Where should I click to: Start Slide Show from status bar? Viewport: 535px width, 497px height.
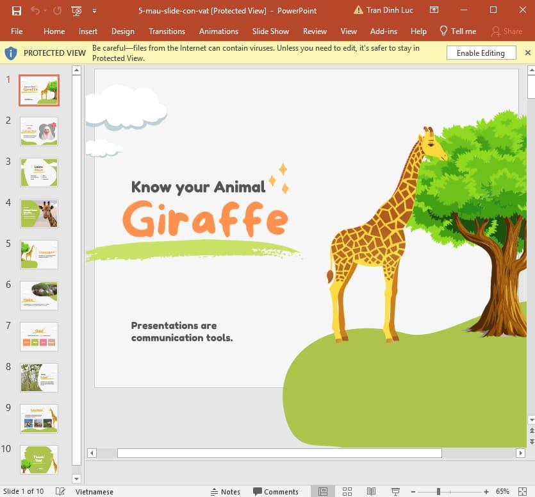pyautogui.click(x=395, y=491)
